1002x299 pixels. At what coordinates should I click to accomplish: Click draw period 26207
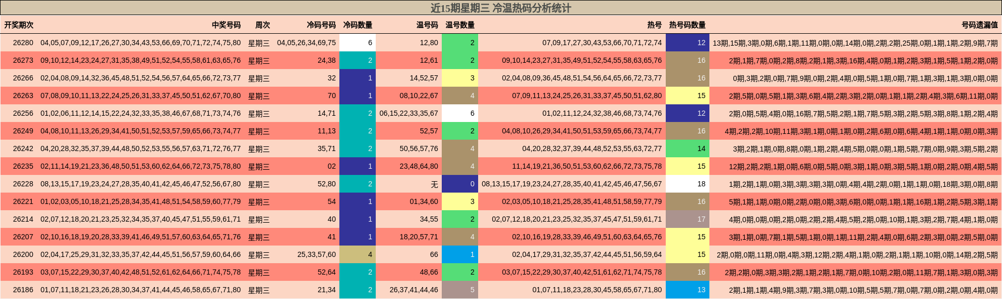click(x=23, y=237)
